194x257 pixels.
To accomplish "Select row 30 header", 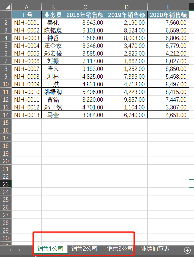I will coord(6,238).
